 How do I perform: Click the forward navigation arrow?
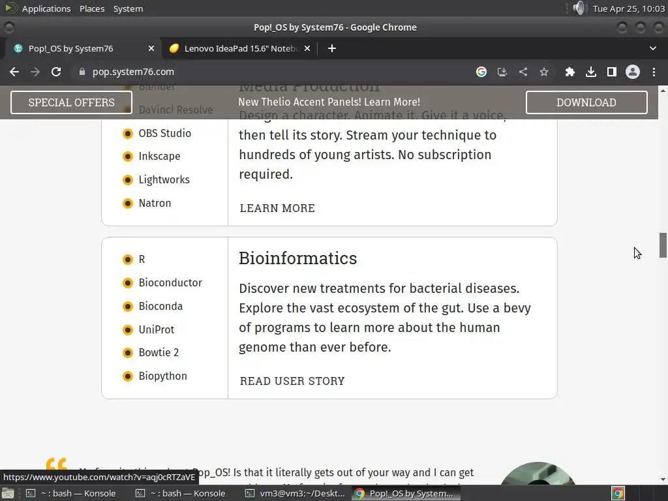(35, 72)
